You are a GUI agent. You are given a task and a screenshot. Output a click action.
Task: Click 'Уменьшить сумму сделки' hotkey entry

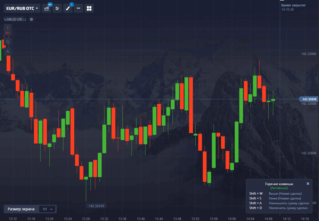289,203
